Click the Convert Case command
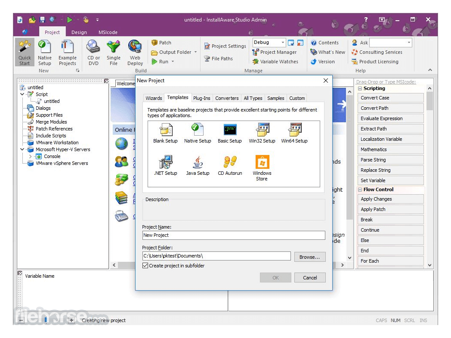Image resolution: width=451 pixels, height=338 pixels. [391, 98]
